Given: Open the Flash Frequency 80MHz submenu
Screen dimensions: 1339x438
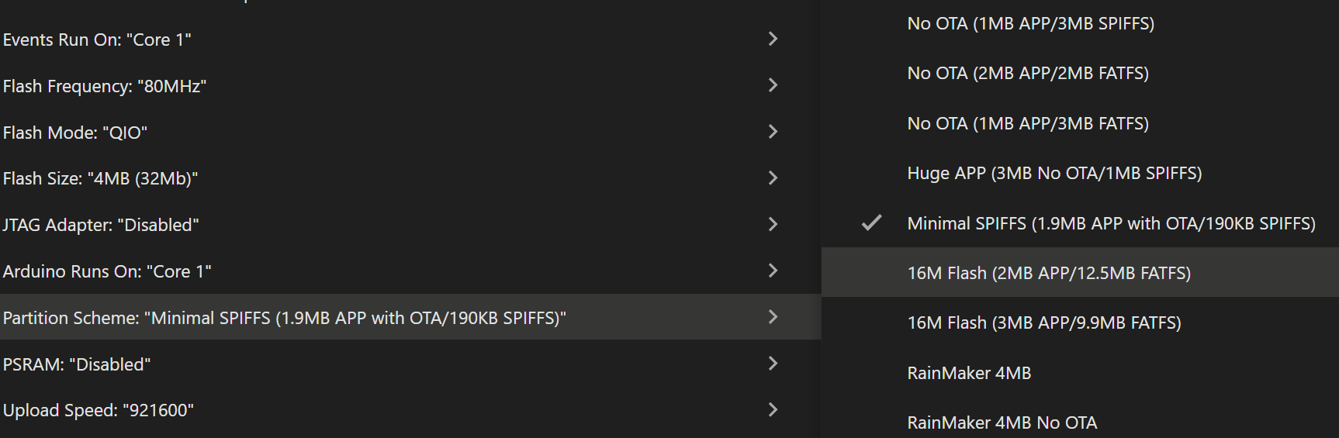Looking at the screenshot, I should 105,86.
